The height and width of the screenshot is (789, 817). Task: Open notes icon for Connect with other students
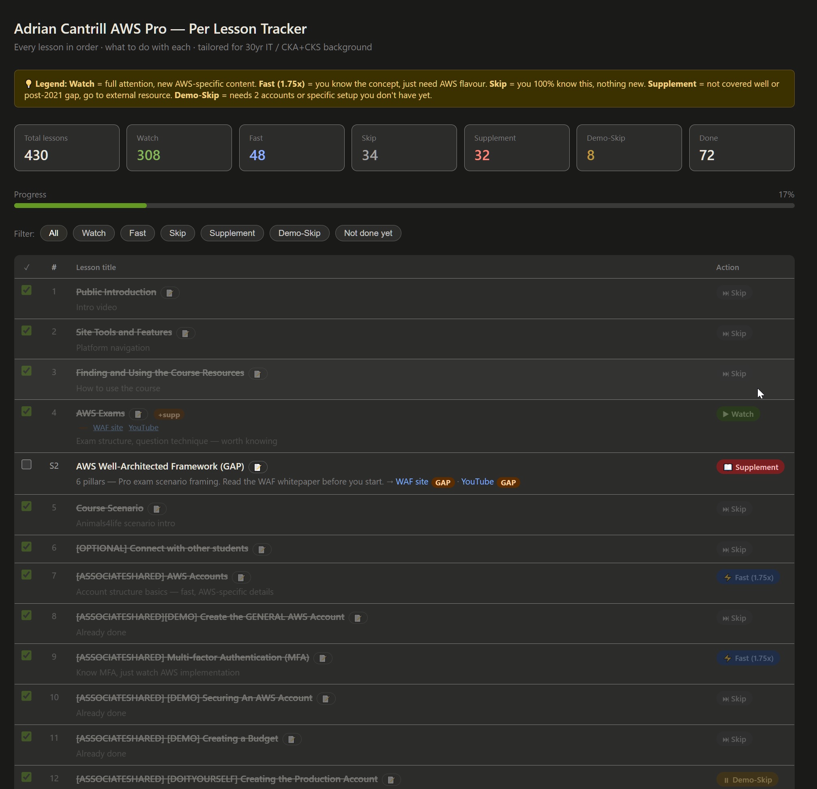click(262, 549)
